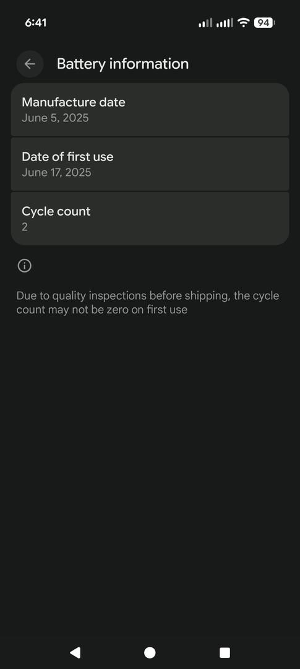Tap the Battery information page title

click(x=122, y=64)
